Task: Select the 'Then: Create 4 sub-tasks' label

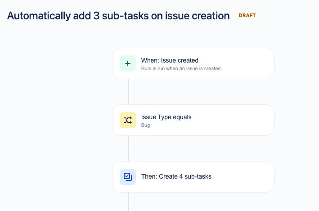Action: pos(176,176)
